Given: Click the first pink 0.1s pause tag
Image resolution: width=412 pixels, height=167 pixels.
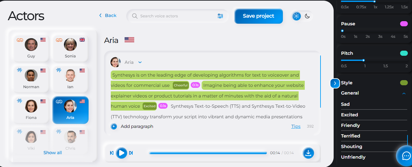Looking at the screenshot, I should (195, 85).
